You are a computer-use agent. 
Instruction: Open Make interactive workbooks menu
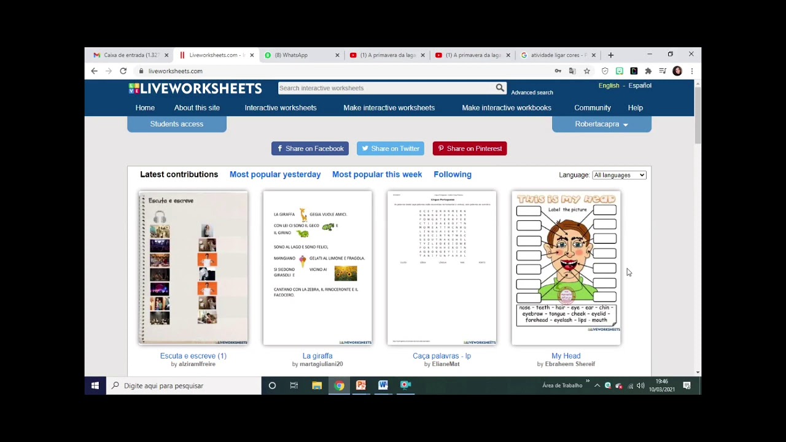pos(507,108)
